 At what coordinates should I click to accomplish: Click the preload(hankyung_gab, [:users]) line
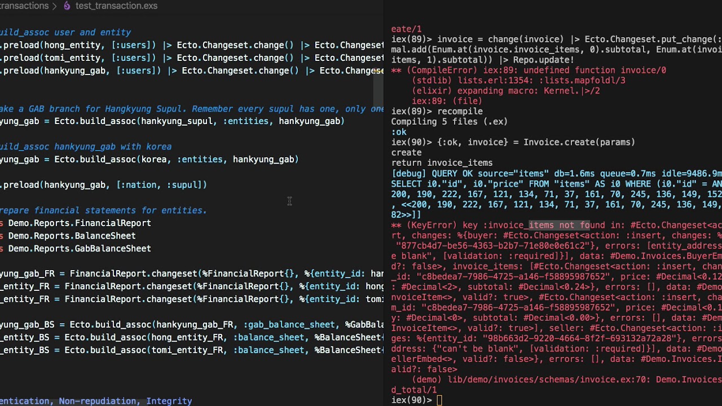[x=192, y=70]
